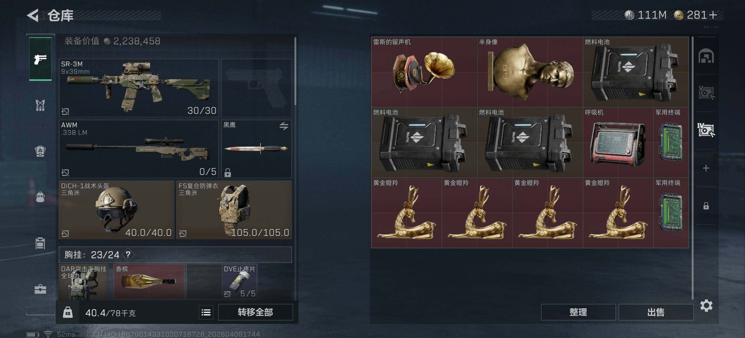Click the 转移全部 button
Image resolution: width=745 pixels, height=338 pixels.
pyautogui.click(x=255, y=312)
